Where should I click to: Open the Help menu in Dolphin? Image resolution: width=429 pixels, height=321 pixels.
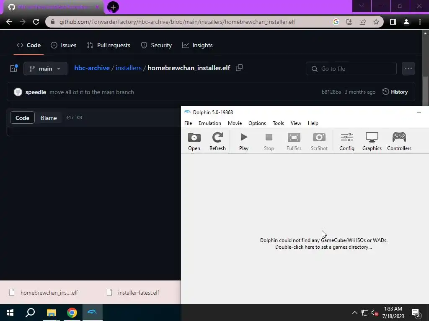tap(313, 123)
